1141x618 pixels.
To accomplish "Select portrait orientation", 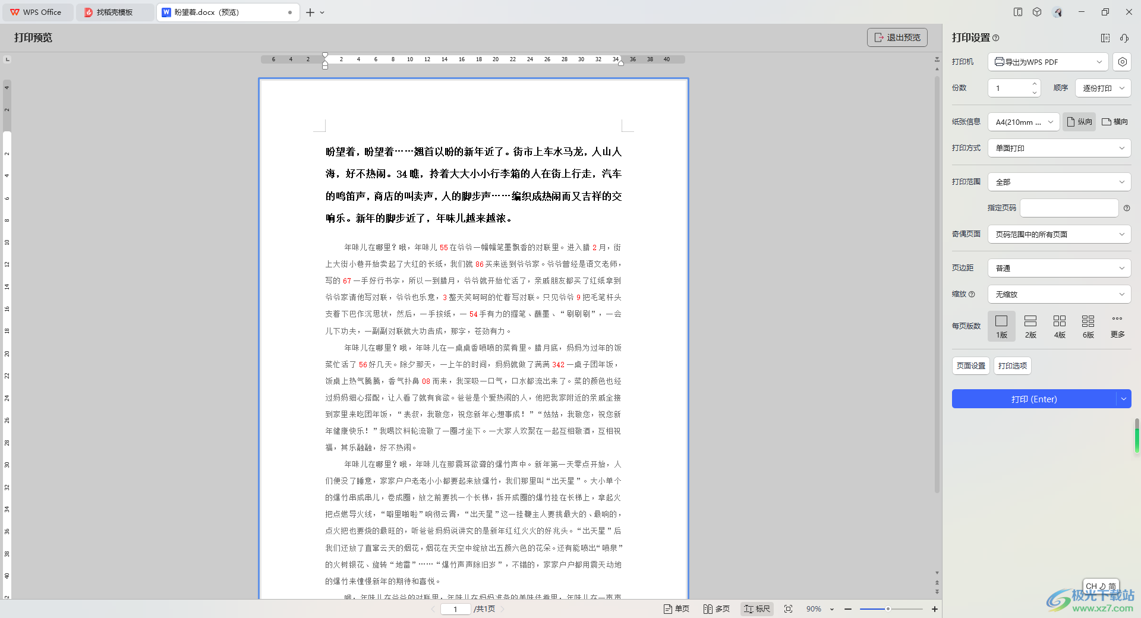I will [1079, 122].
